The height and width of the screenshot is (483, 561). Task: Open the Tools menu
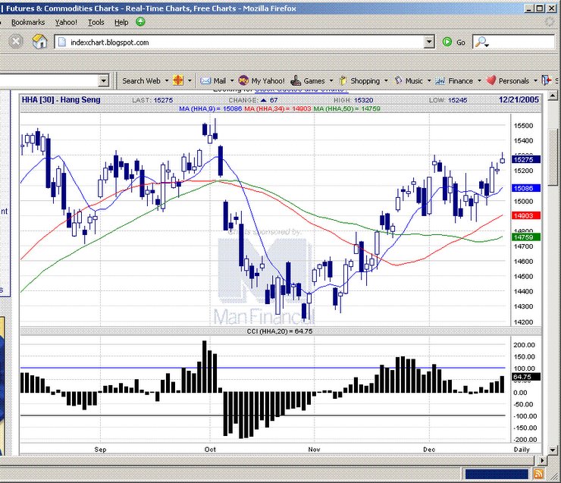(96, 22)
